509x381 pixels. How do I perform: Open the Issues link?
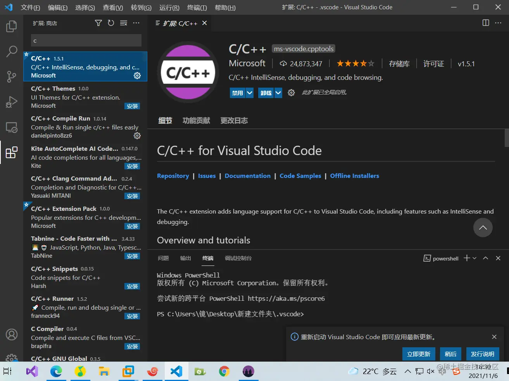coord(207,176)
